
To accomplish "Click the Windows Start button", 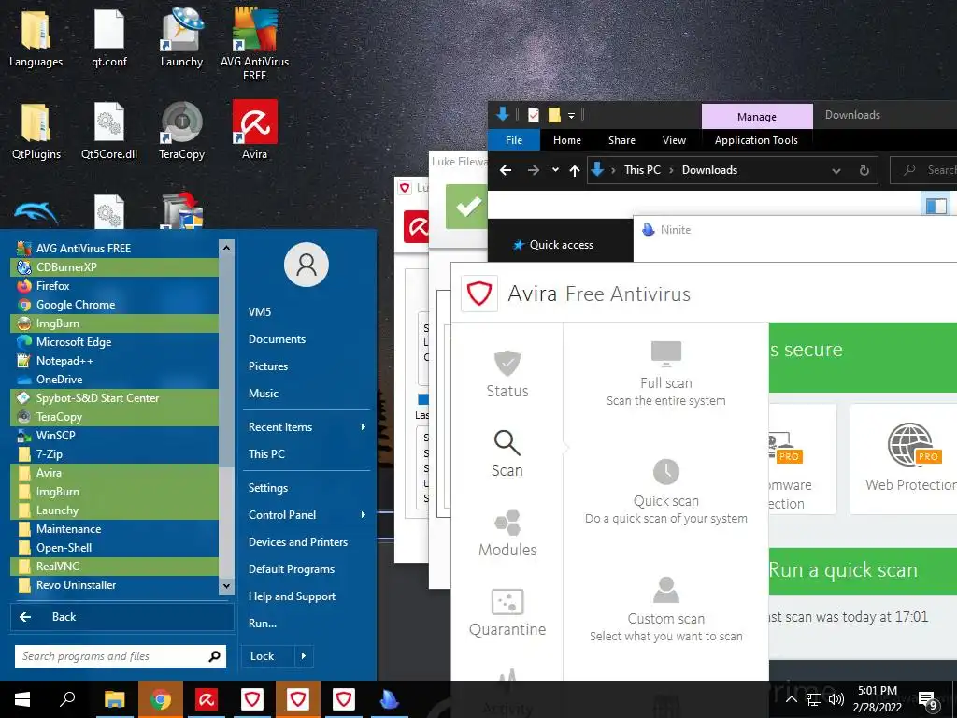I will click(22, 699).
